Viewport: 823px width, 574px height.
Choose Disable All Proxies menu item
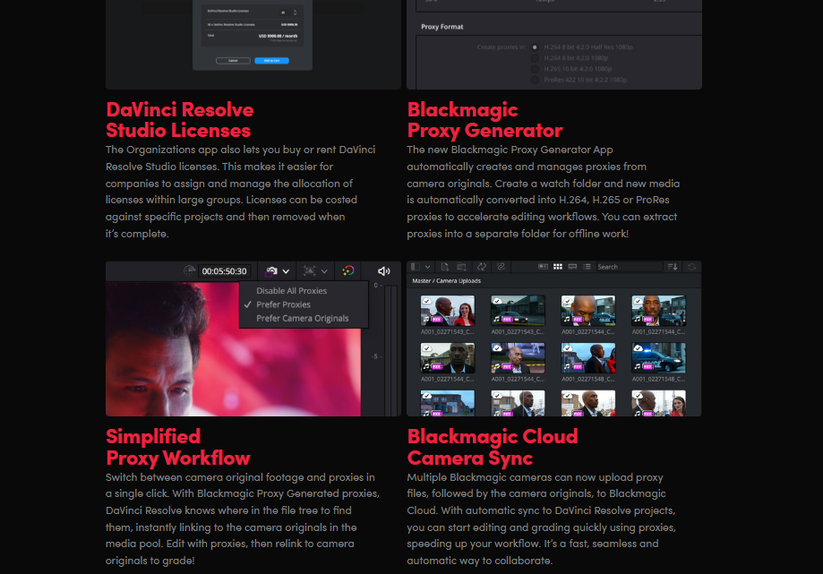tap(291, 291)
